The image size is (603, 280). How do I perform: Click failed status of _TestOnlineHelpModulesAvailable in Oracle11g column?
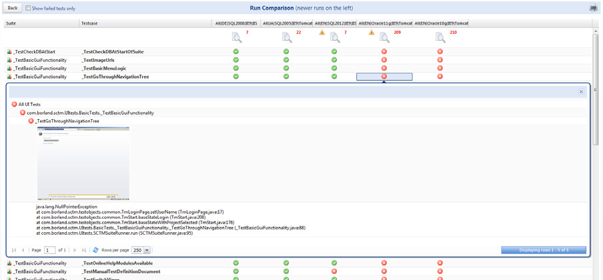pyautogui.click(x=384, y=263)
